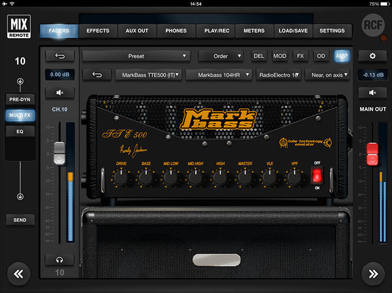The image size is (392, 293).
Task: Click the back arrow above the channel strip
Action: pos(59,56)
